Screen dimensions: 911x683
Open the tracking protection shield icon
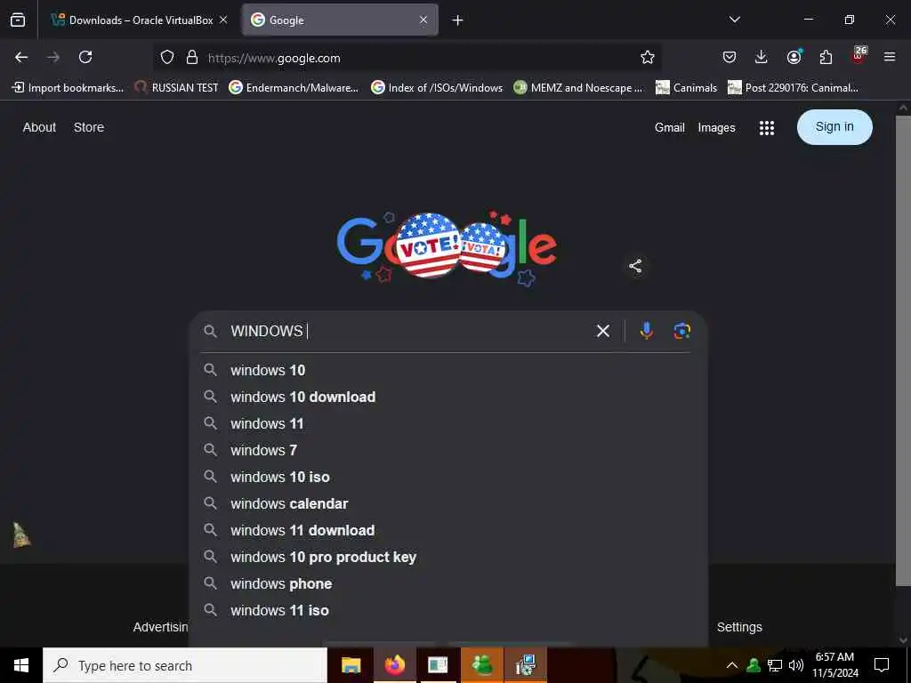point(167,57)
